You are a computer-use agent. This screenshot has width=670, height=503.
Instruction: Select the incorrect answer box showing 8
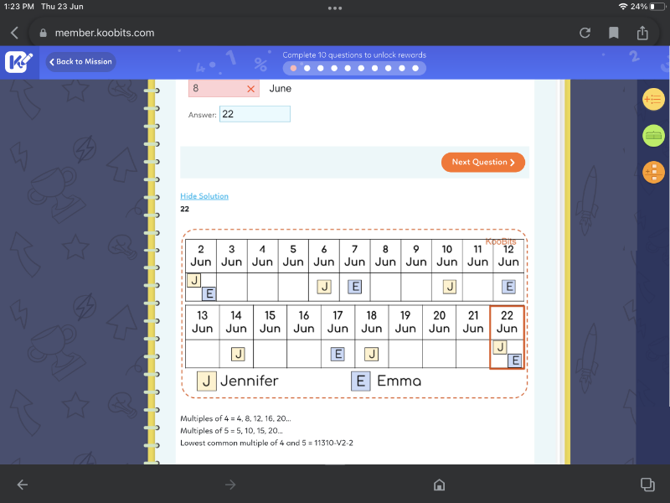(x=224, y=88)
